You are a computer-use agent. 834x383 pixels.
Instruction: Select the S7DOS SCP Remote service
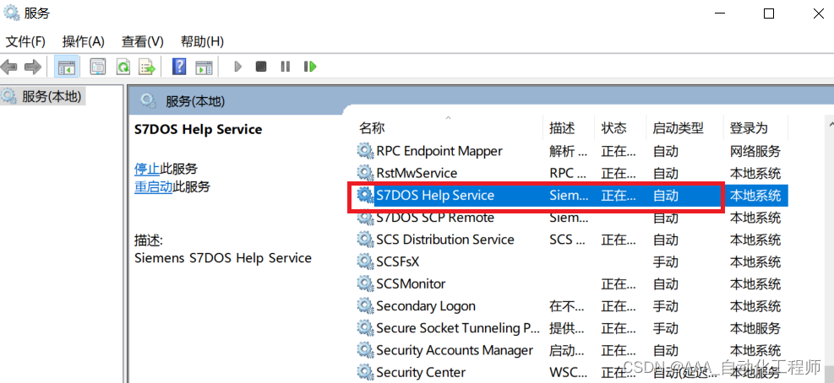click(x=571, y=218)
